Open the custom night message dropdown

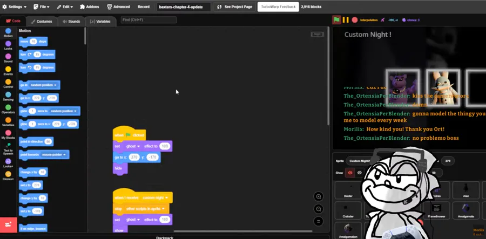[x=156, y=197]
